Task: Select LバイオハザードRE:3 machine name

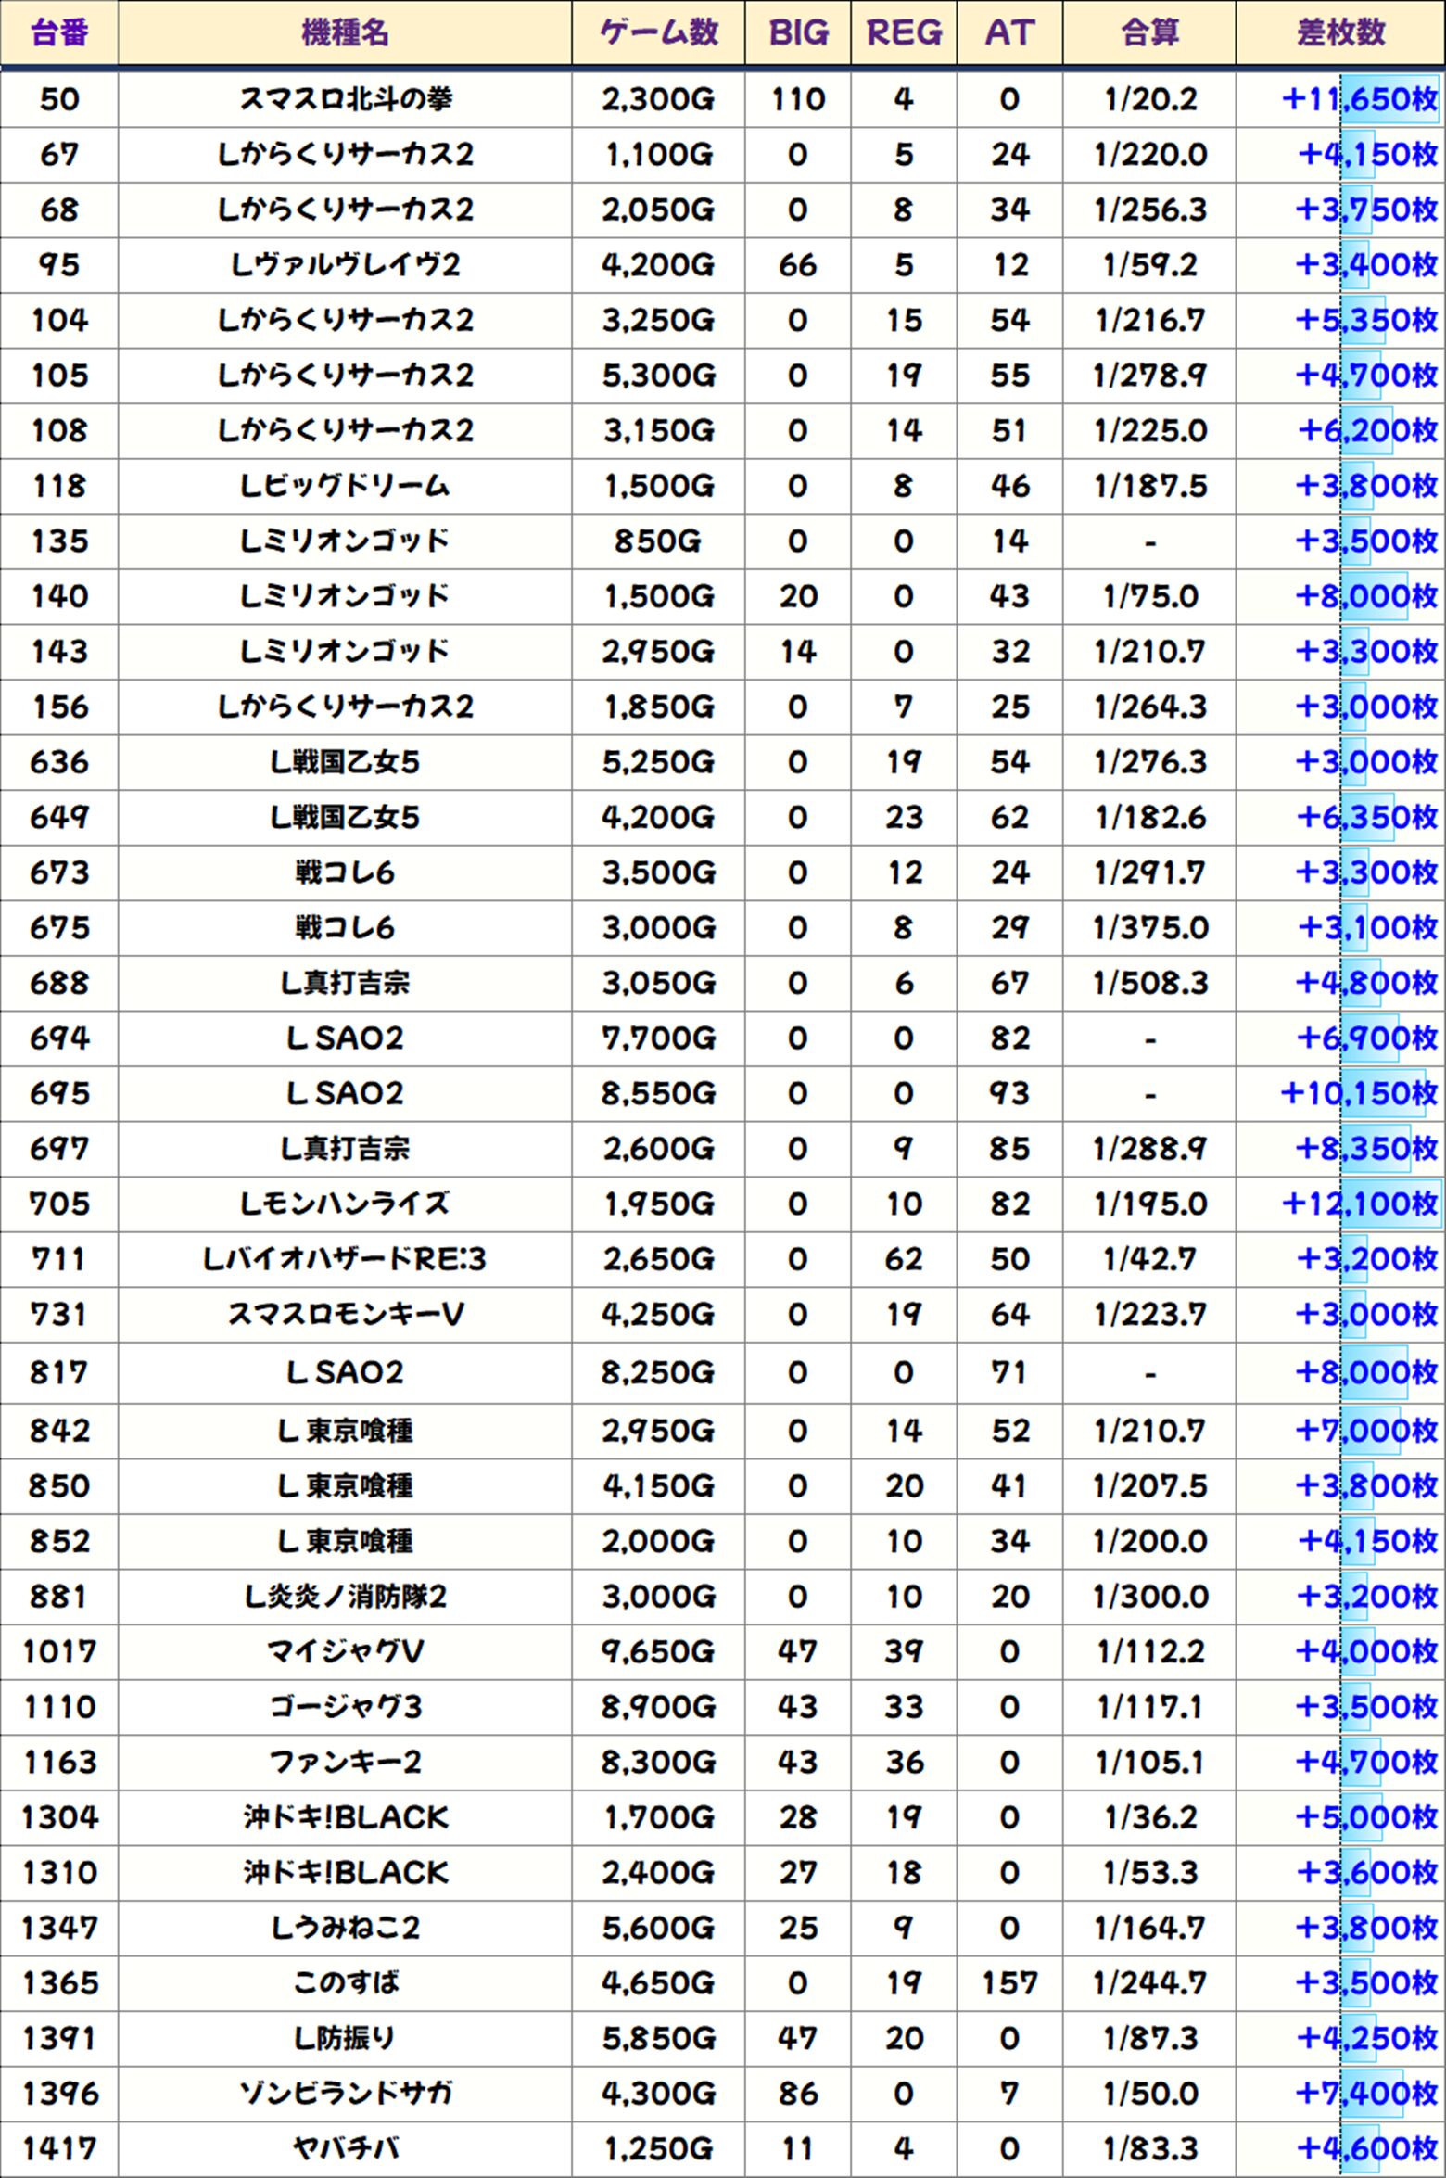Action: [x=345, y=1259]
